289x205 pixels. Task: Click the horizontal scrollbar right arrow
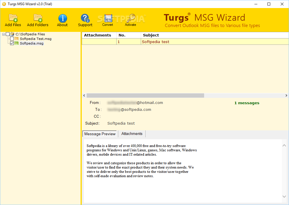click(286, 95)
